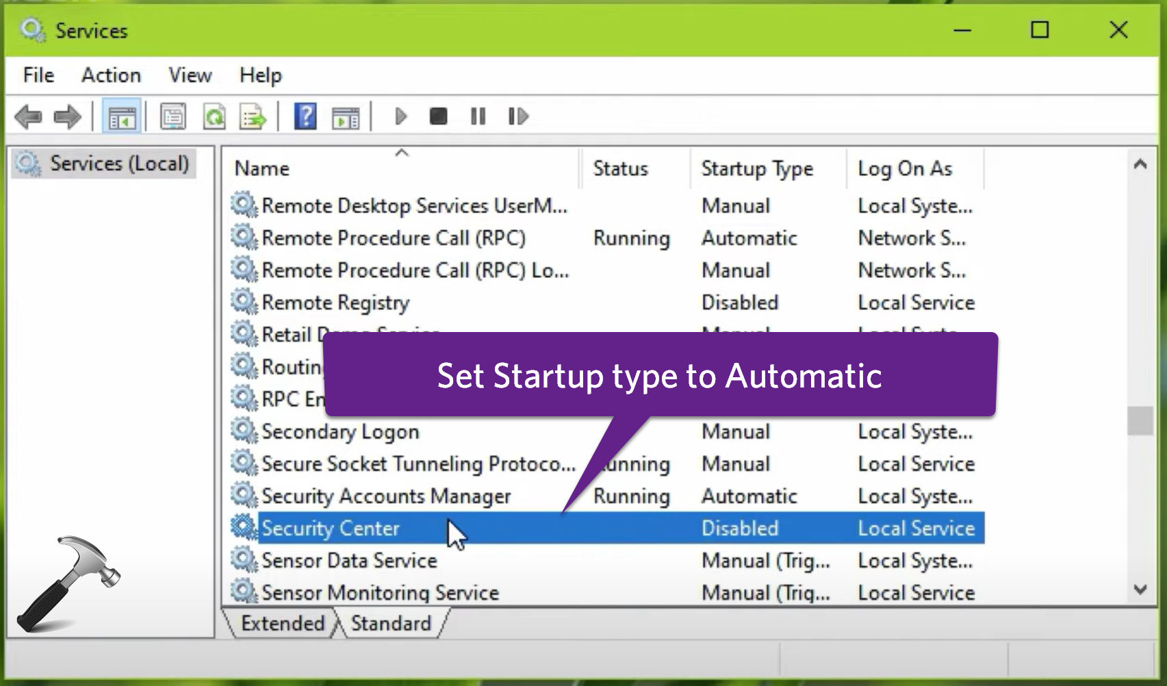Screen dimensions: 1167x686
Task: Select the Secure Socket Tunneling Protoco... service
Action: (x=607, y=464)
